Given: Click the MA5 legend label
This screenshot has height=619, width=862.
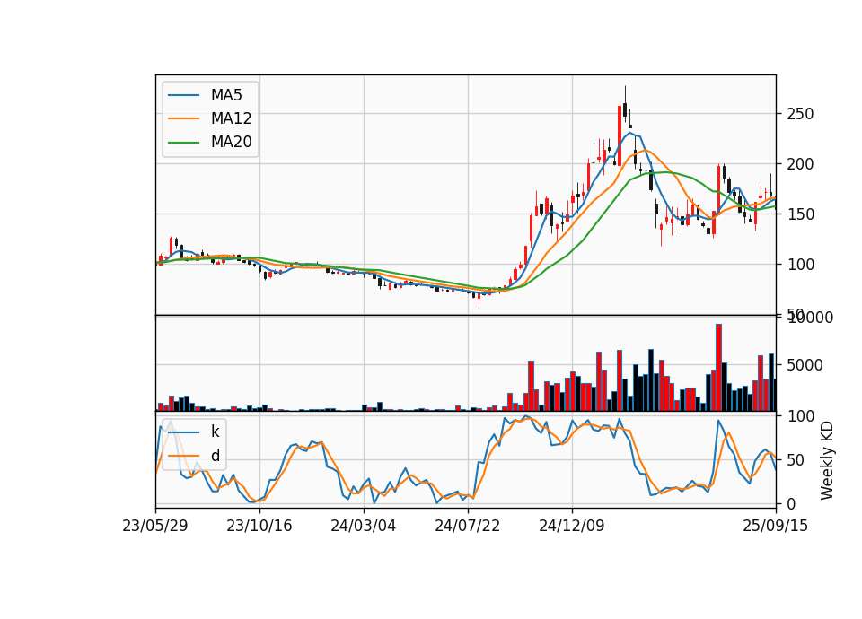Looking at the screenshot, I should click(x=226, y=95).
